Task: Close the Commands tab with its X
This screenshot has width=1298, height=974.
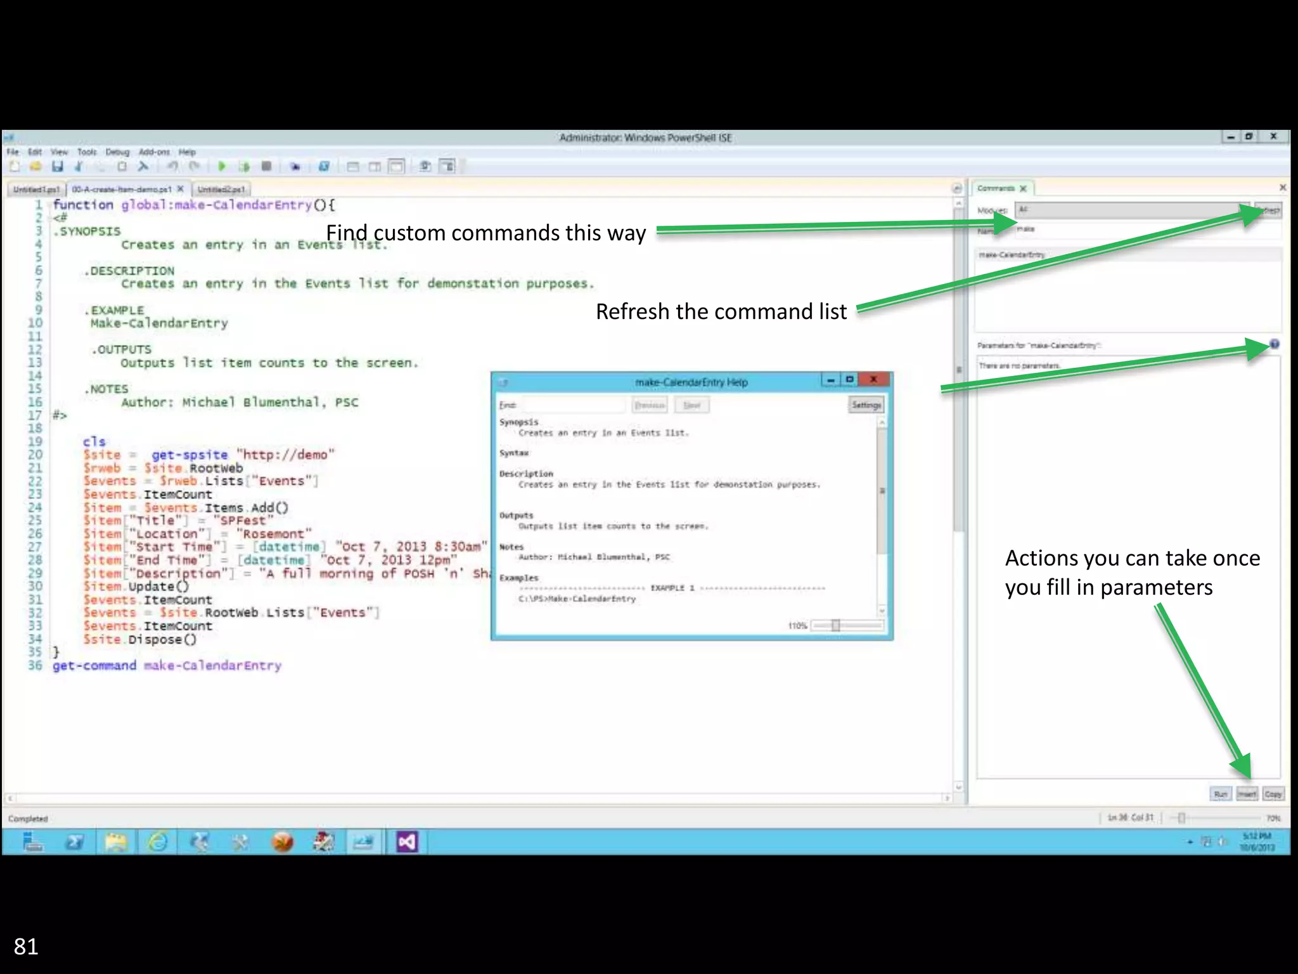Action: click(x=1023, y=188)
